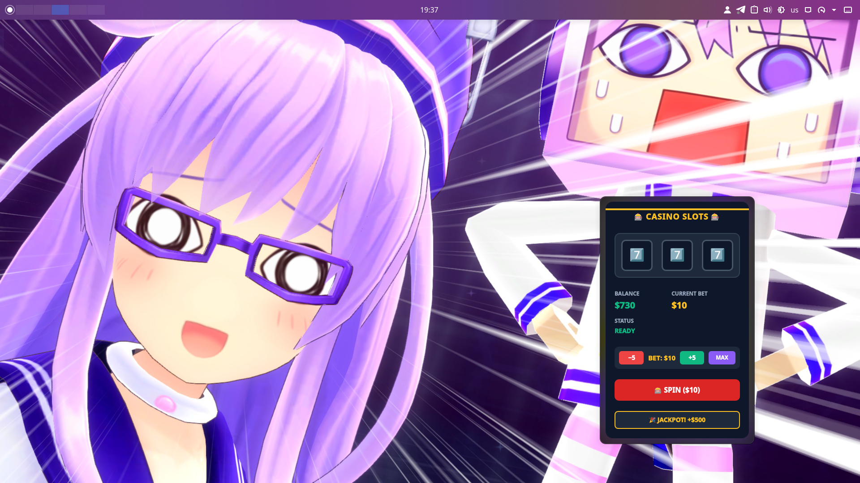This screenshot has height=483, width=860.
Task: Switch to the first virtual desktop
Action: [25, 10]
